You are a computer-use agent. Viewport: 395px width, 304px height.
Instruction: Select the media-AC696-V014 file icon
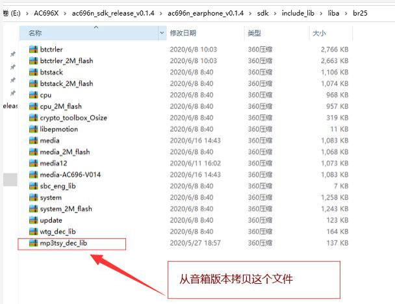pyautogui.click(x=34, y=175)
